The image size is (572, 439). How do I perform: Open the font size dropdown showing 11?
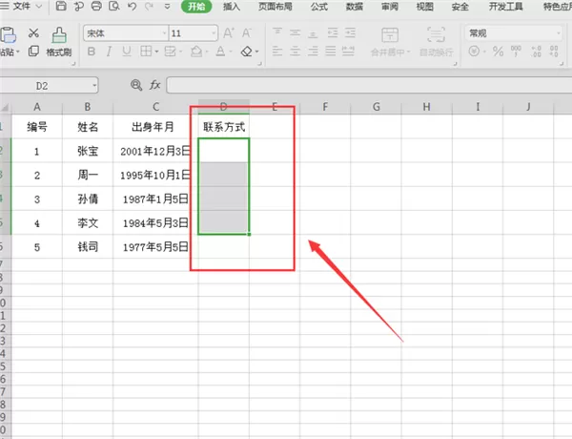click(194, 33)
